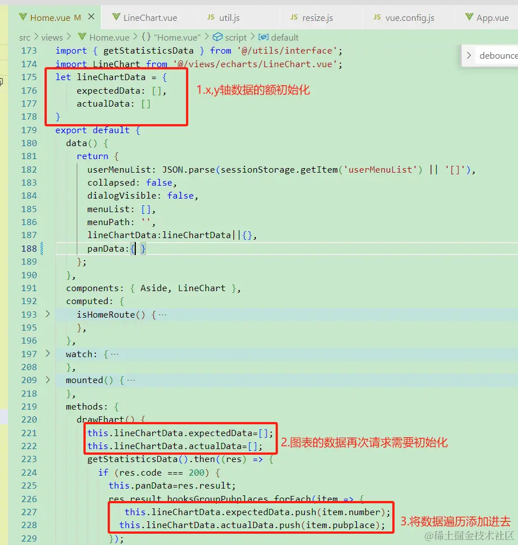
Task: Expand the folded watch block
Action: (48, 354)
